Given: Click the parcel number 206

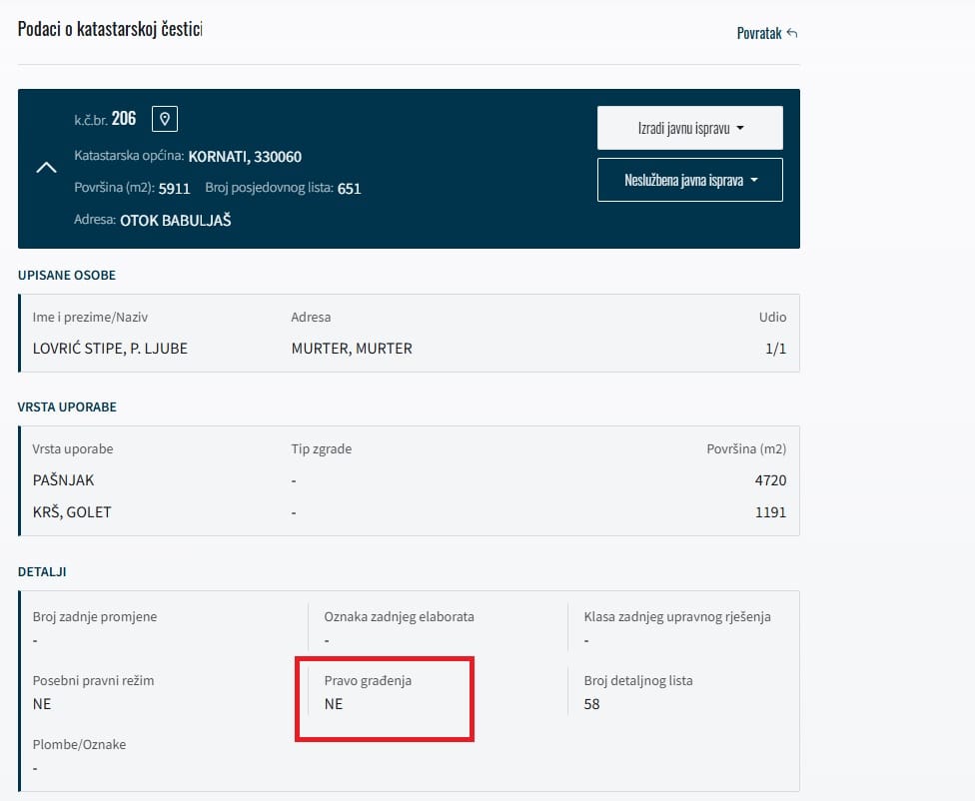Looking at the screenshot, I should (x=124, y=119).
